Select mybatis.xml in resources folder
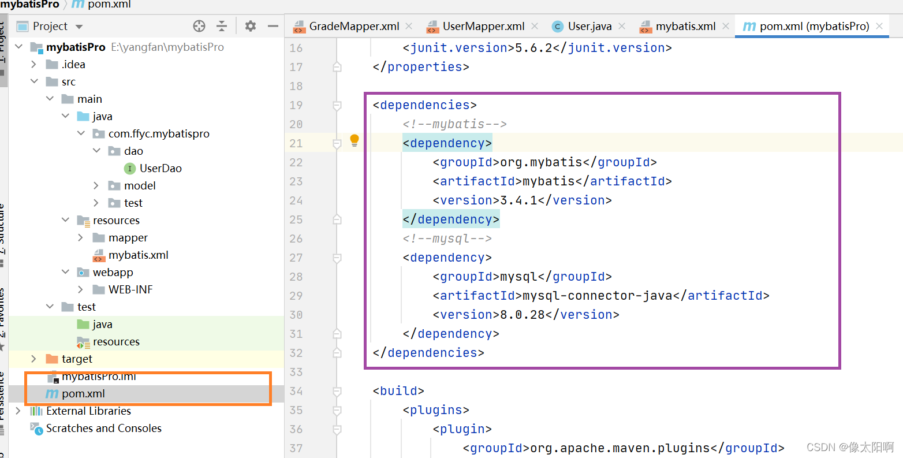 tap(139, 255)
